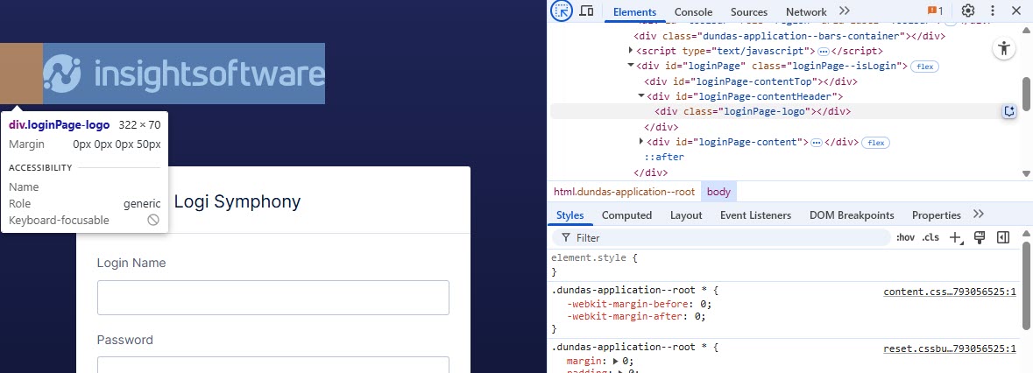This screenshot has width=1033, height=373.
Task: Open the DevTools three-dot menu
Action: tap(993, 11)
